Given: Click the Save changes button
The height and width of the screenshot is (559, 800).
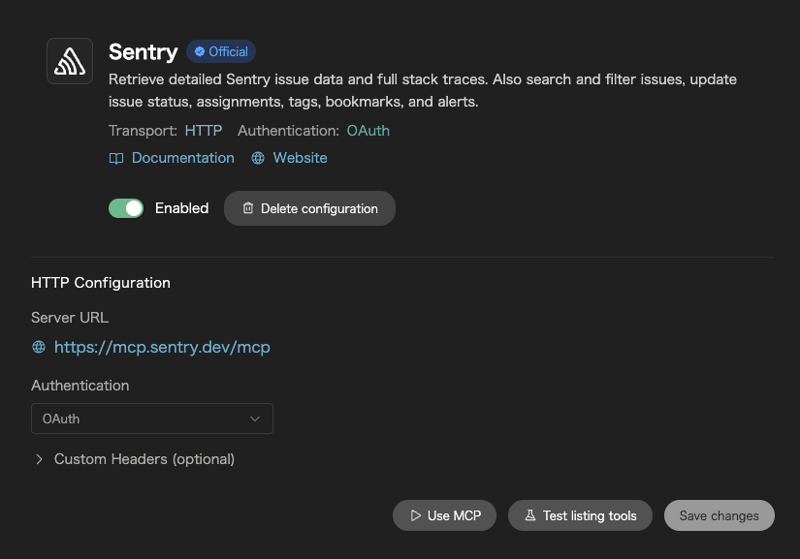Looking at the screenshot, I should (719, 515).
